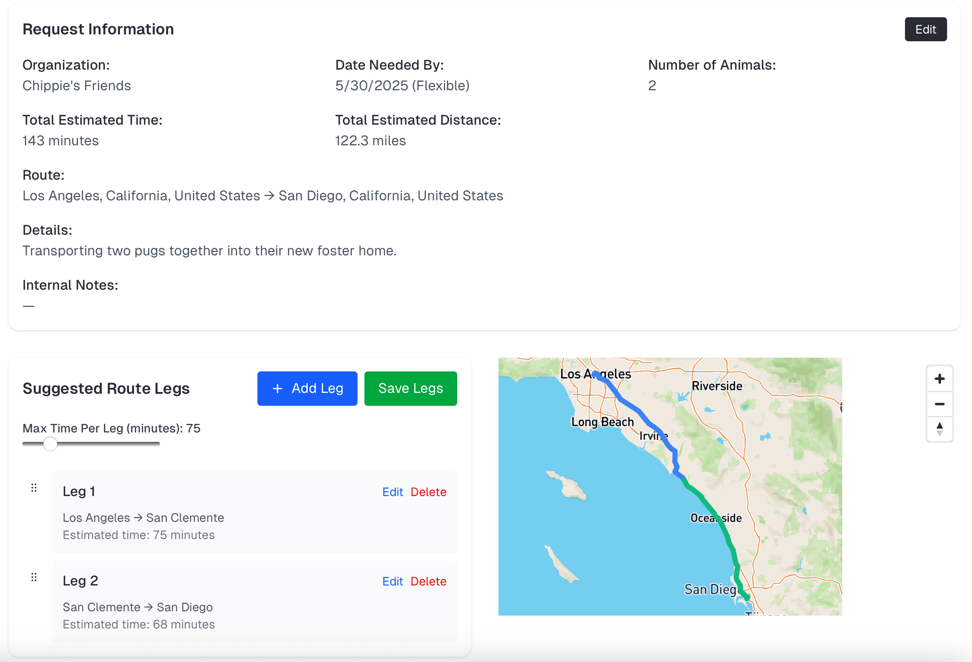
Task: Delete Leg 2 from route
Action: click(x=428, y=581)
